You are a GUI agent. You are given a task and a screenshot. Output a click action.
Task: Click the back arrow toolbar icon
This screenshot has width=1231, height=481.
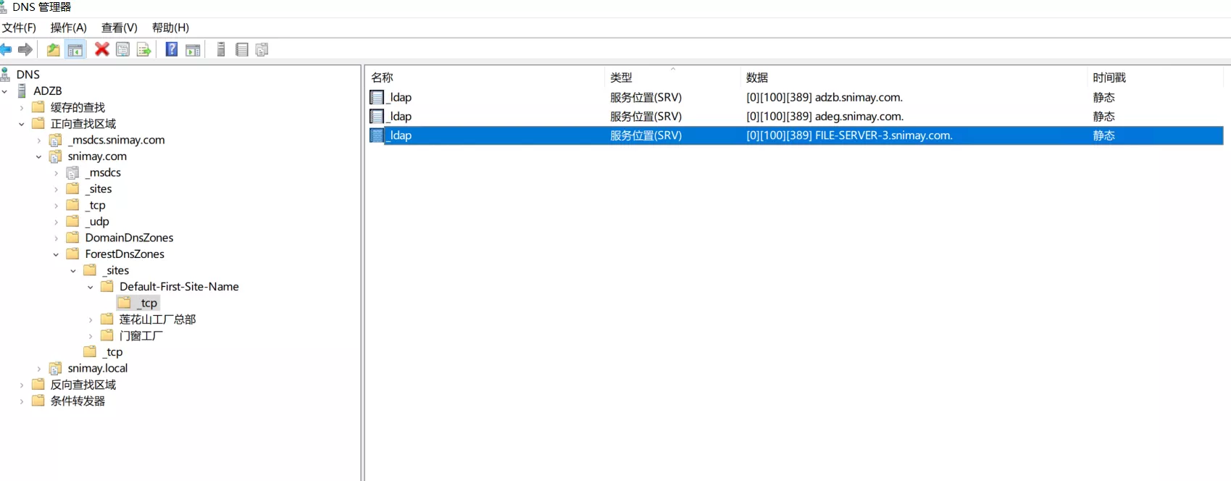[7, 49]
